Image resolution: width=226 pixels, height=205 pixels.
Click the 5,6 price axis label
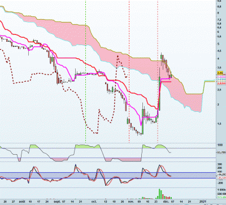point(219,37)
